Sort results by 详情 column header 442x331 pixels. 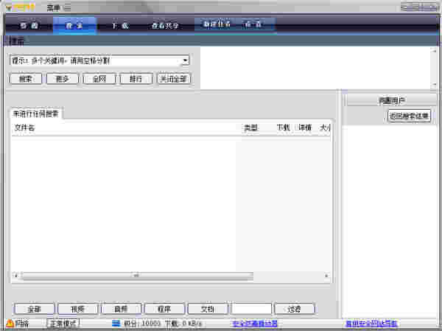(305, 128)
